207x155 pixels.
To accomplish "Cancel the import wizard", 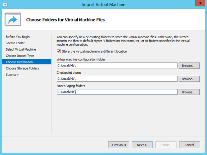I will pos(189,145).
